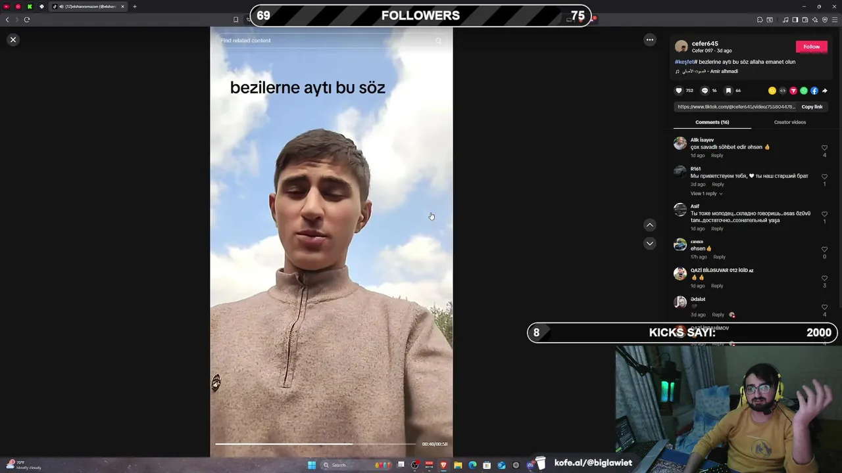The image size is (842, 473).
Task: Open Microsoft Store from taskbar
Action: coord(487,465)
